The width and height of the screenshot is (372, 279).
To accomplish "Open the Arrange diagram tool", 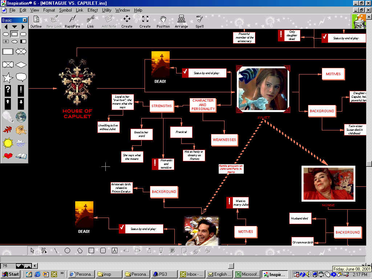I will (181, 21).
